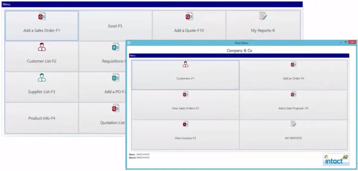Image resolution: width=358 pixels, height=171 pixels.
Task: Open Add an Order-F4 tile
Action: 294,75
